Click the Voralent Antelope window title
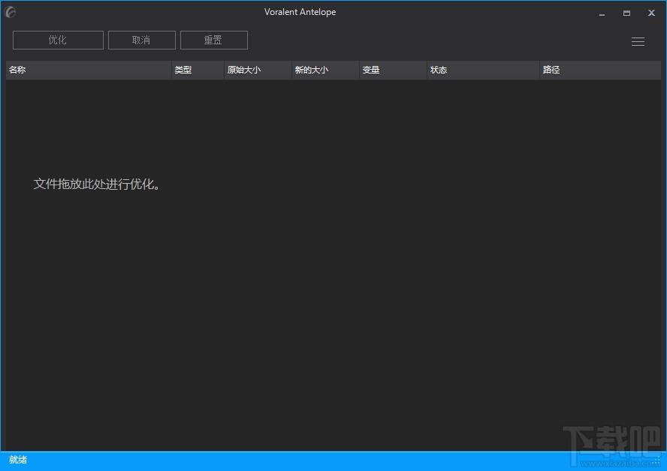The width and height of the screenshot is (667, 471). tap(300, 12)
